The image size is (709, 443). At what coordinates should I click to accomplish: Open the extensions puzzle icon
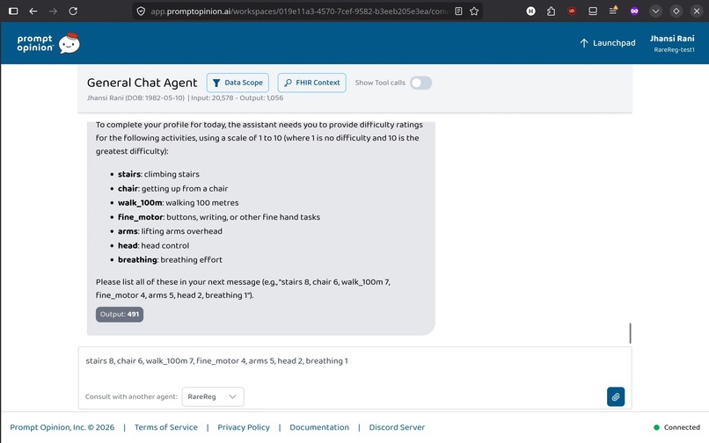click(551, 11)
